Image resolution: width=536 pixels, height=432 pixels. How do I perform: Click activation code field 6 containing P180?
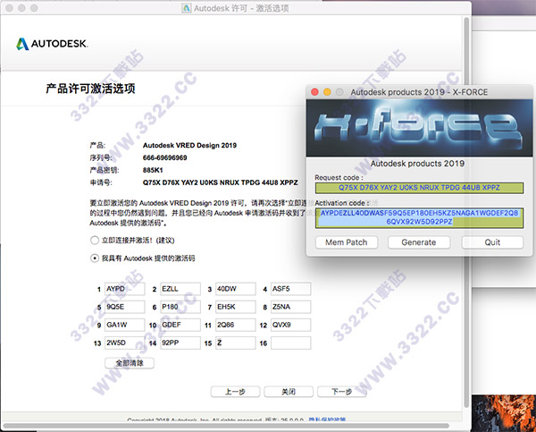180,307
